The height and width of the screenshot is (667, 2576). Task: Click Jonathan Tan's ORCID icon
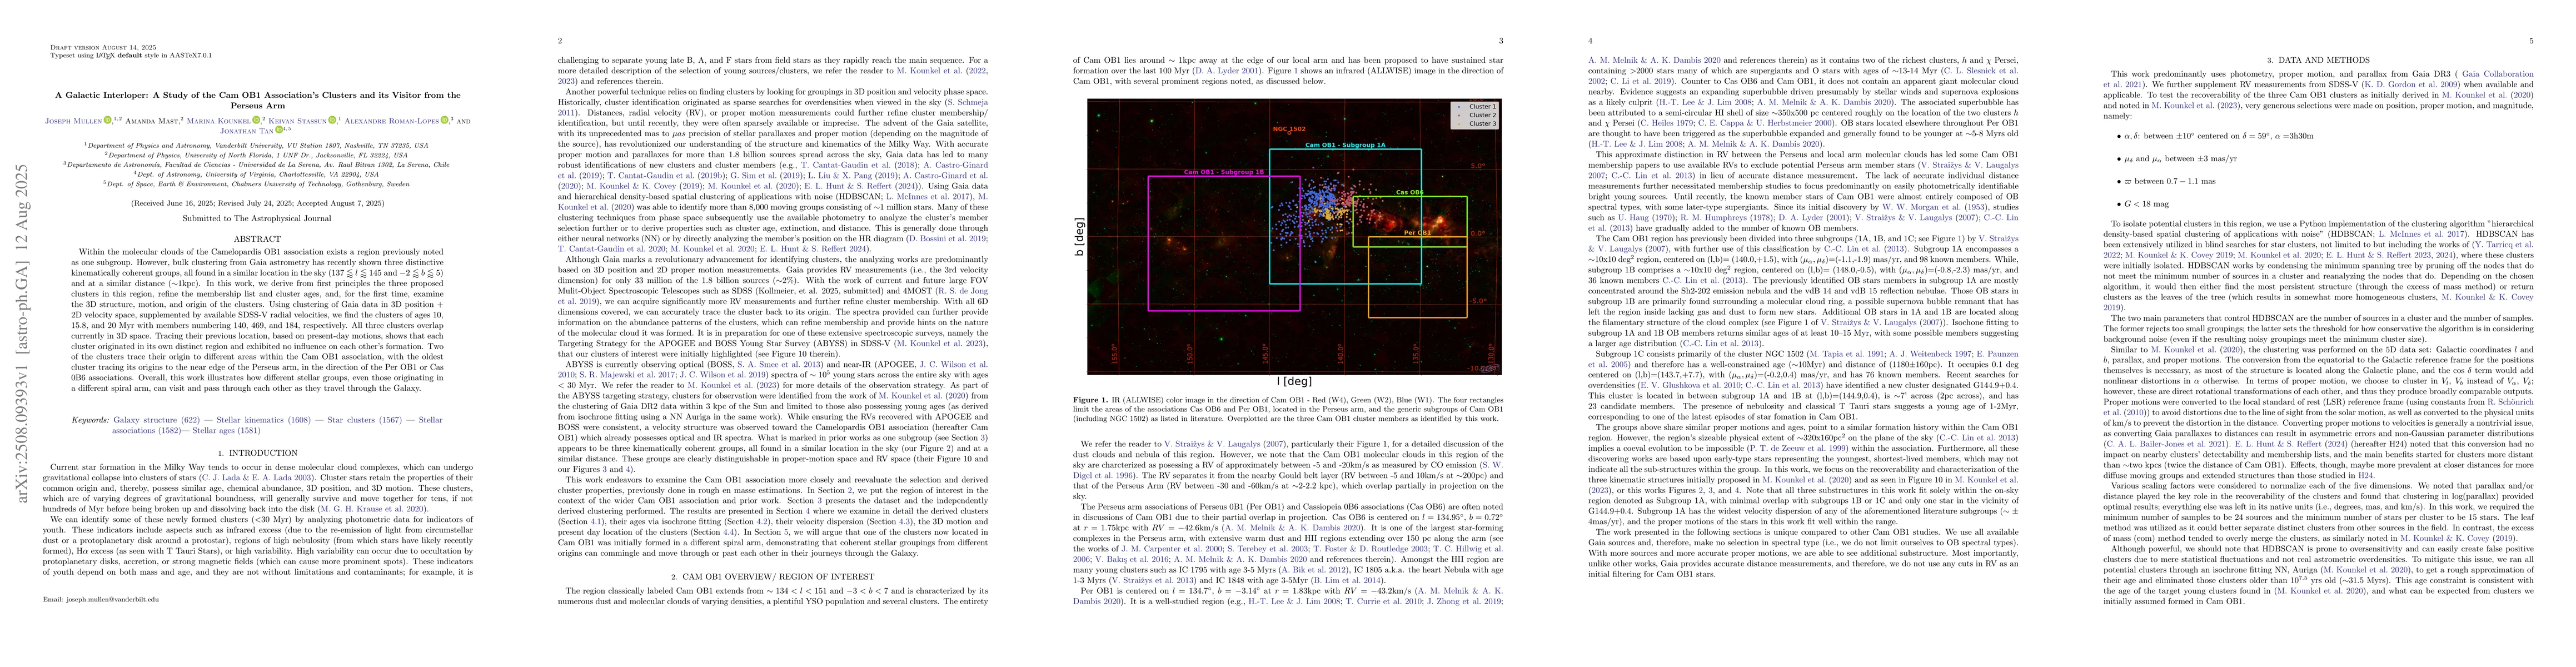click(x=279, y=130)
